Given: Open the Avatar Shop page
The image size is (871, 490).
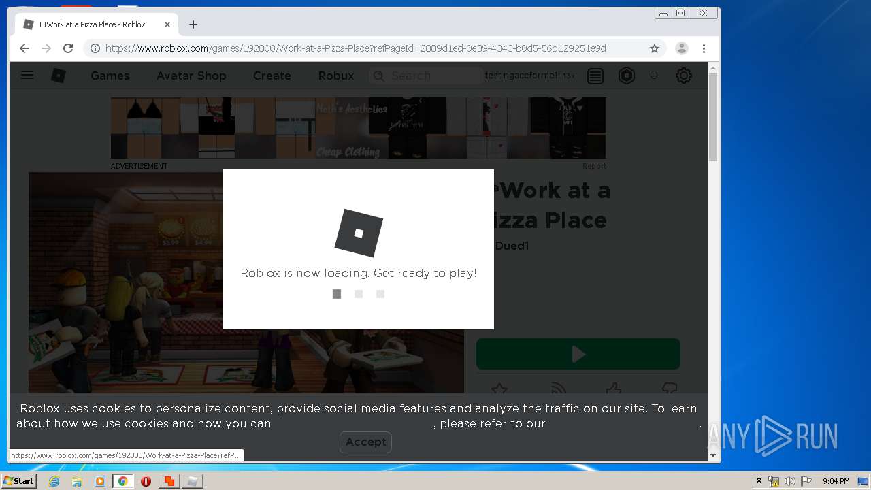Looking at the screenshot, I should tap(191, 76).
